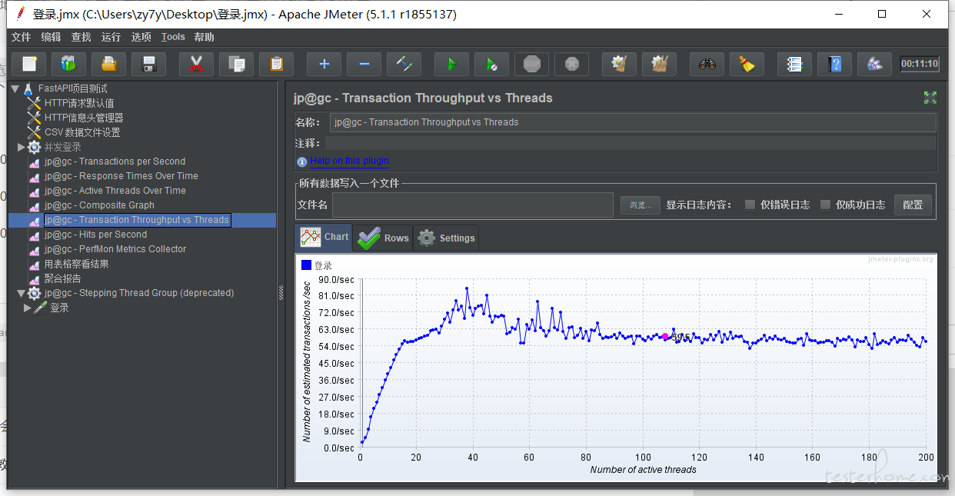
Task: Enable the 仅错误日志 checkbox
Action: [x=750, y=205]
